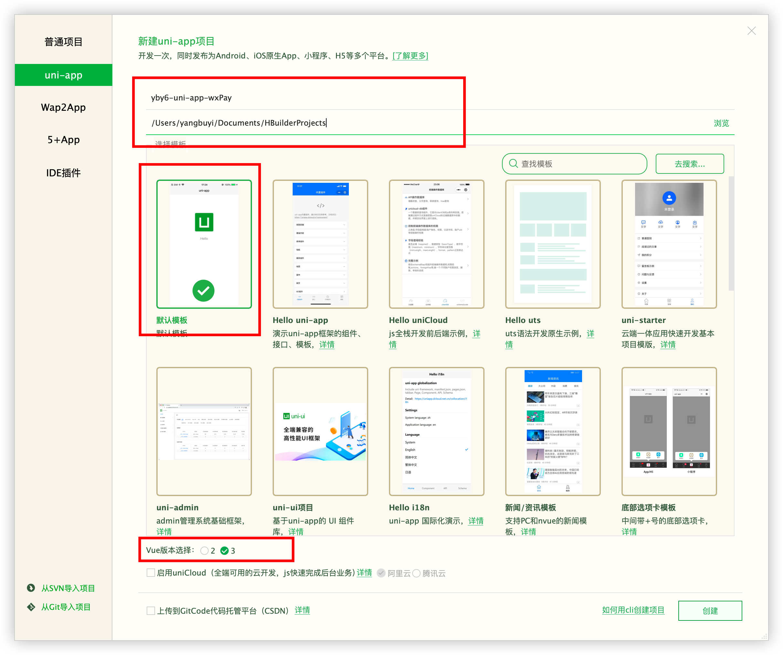Click the magnifier icon in template search
Screen dimensions: 783x655
pos(513,164)
